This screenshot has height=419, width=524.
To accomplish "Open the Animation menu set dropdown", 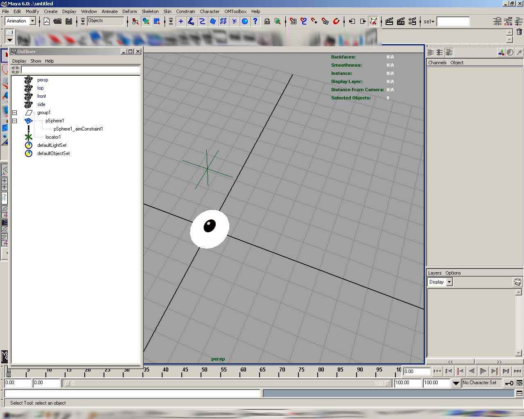I will [32, 21].
